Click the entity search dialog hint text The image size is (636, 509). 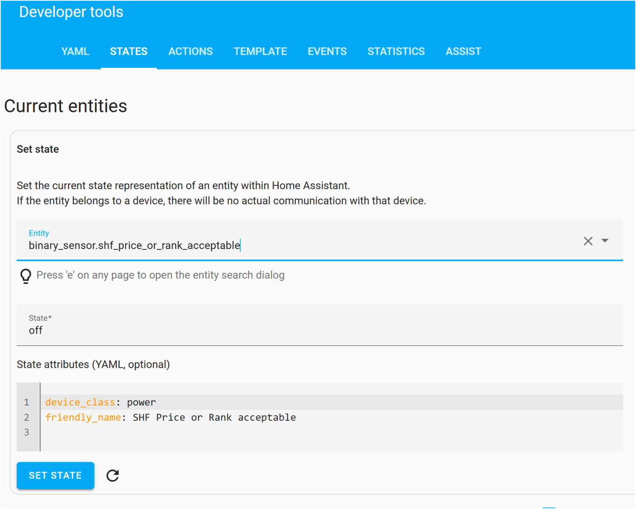coord(160,275)
